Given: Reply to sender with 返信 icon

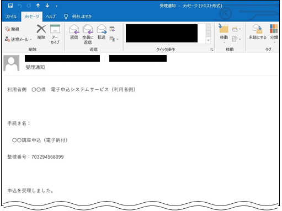Looking at the screenshot, I should (x=74, y=32).
